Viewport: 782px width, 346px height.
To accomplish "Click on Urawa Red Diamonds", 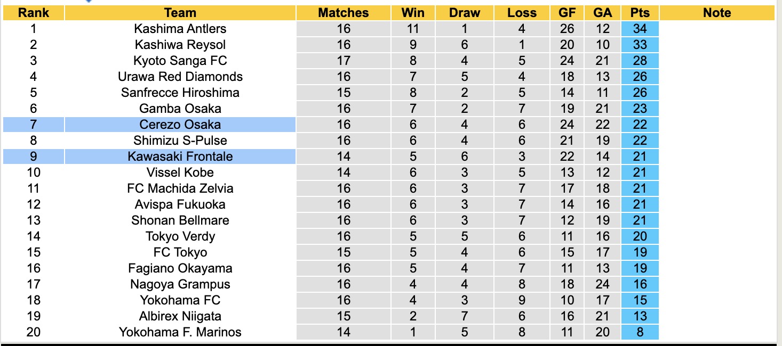I will point(180,77).
